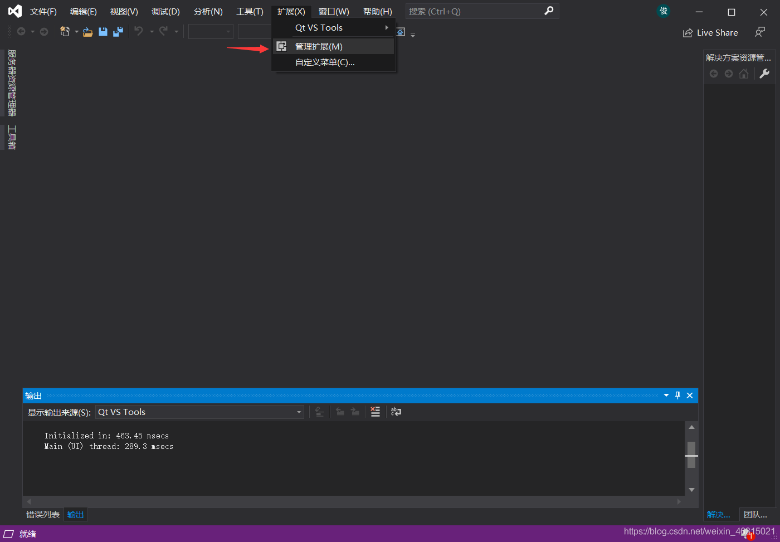This screenshot has height=542, width=780.
Task: Click the 就绪 status bar text
Action: tap(28, 534)
